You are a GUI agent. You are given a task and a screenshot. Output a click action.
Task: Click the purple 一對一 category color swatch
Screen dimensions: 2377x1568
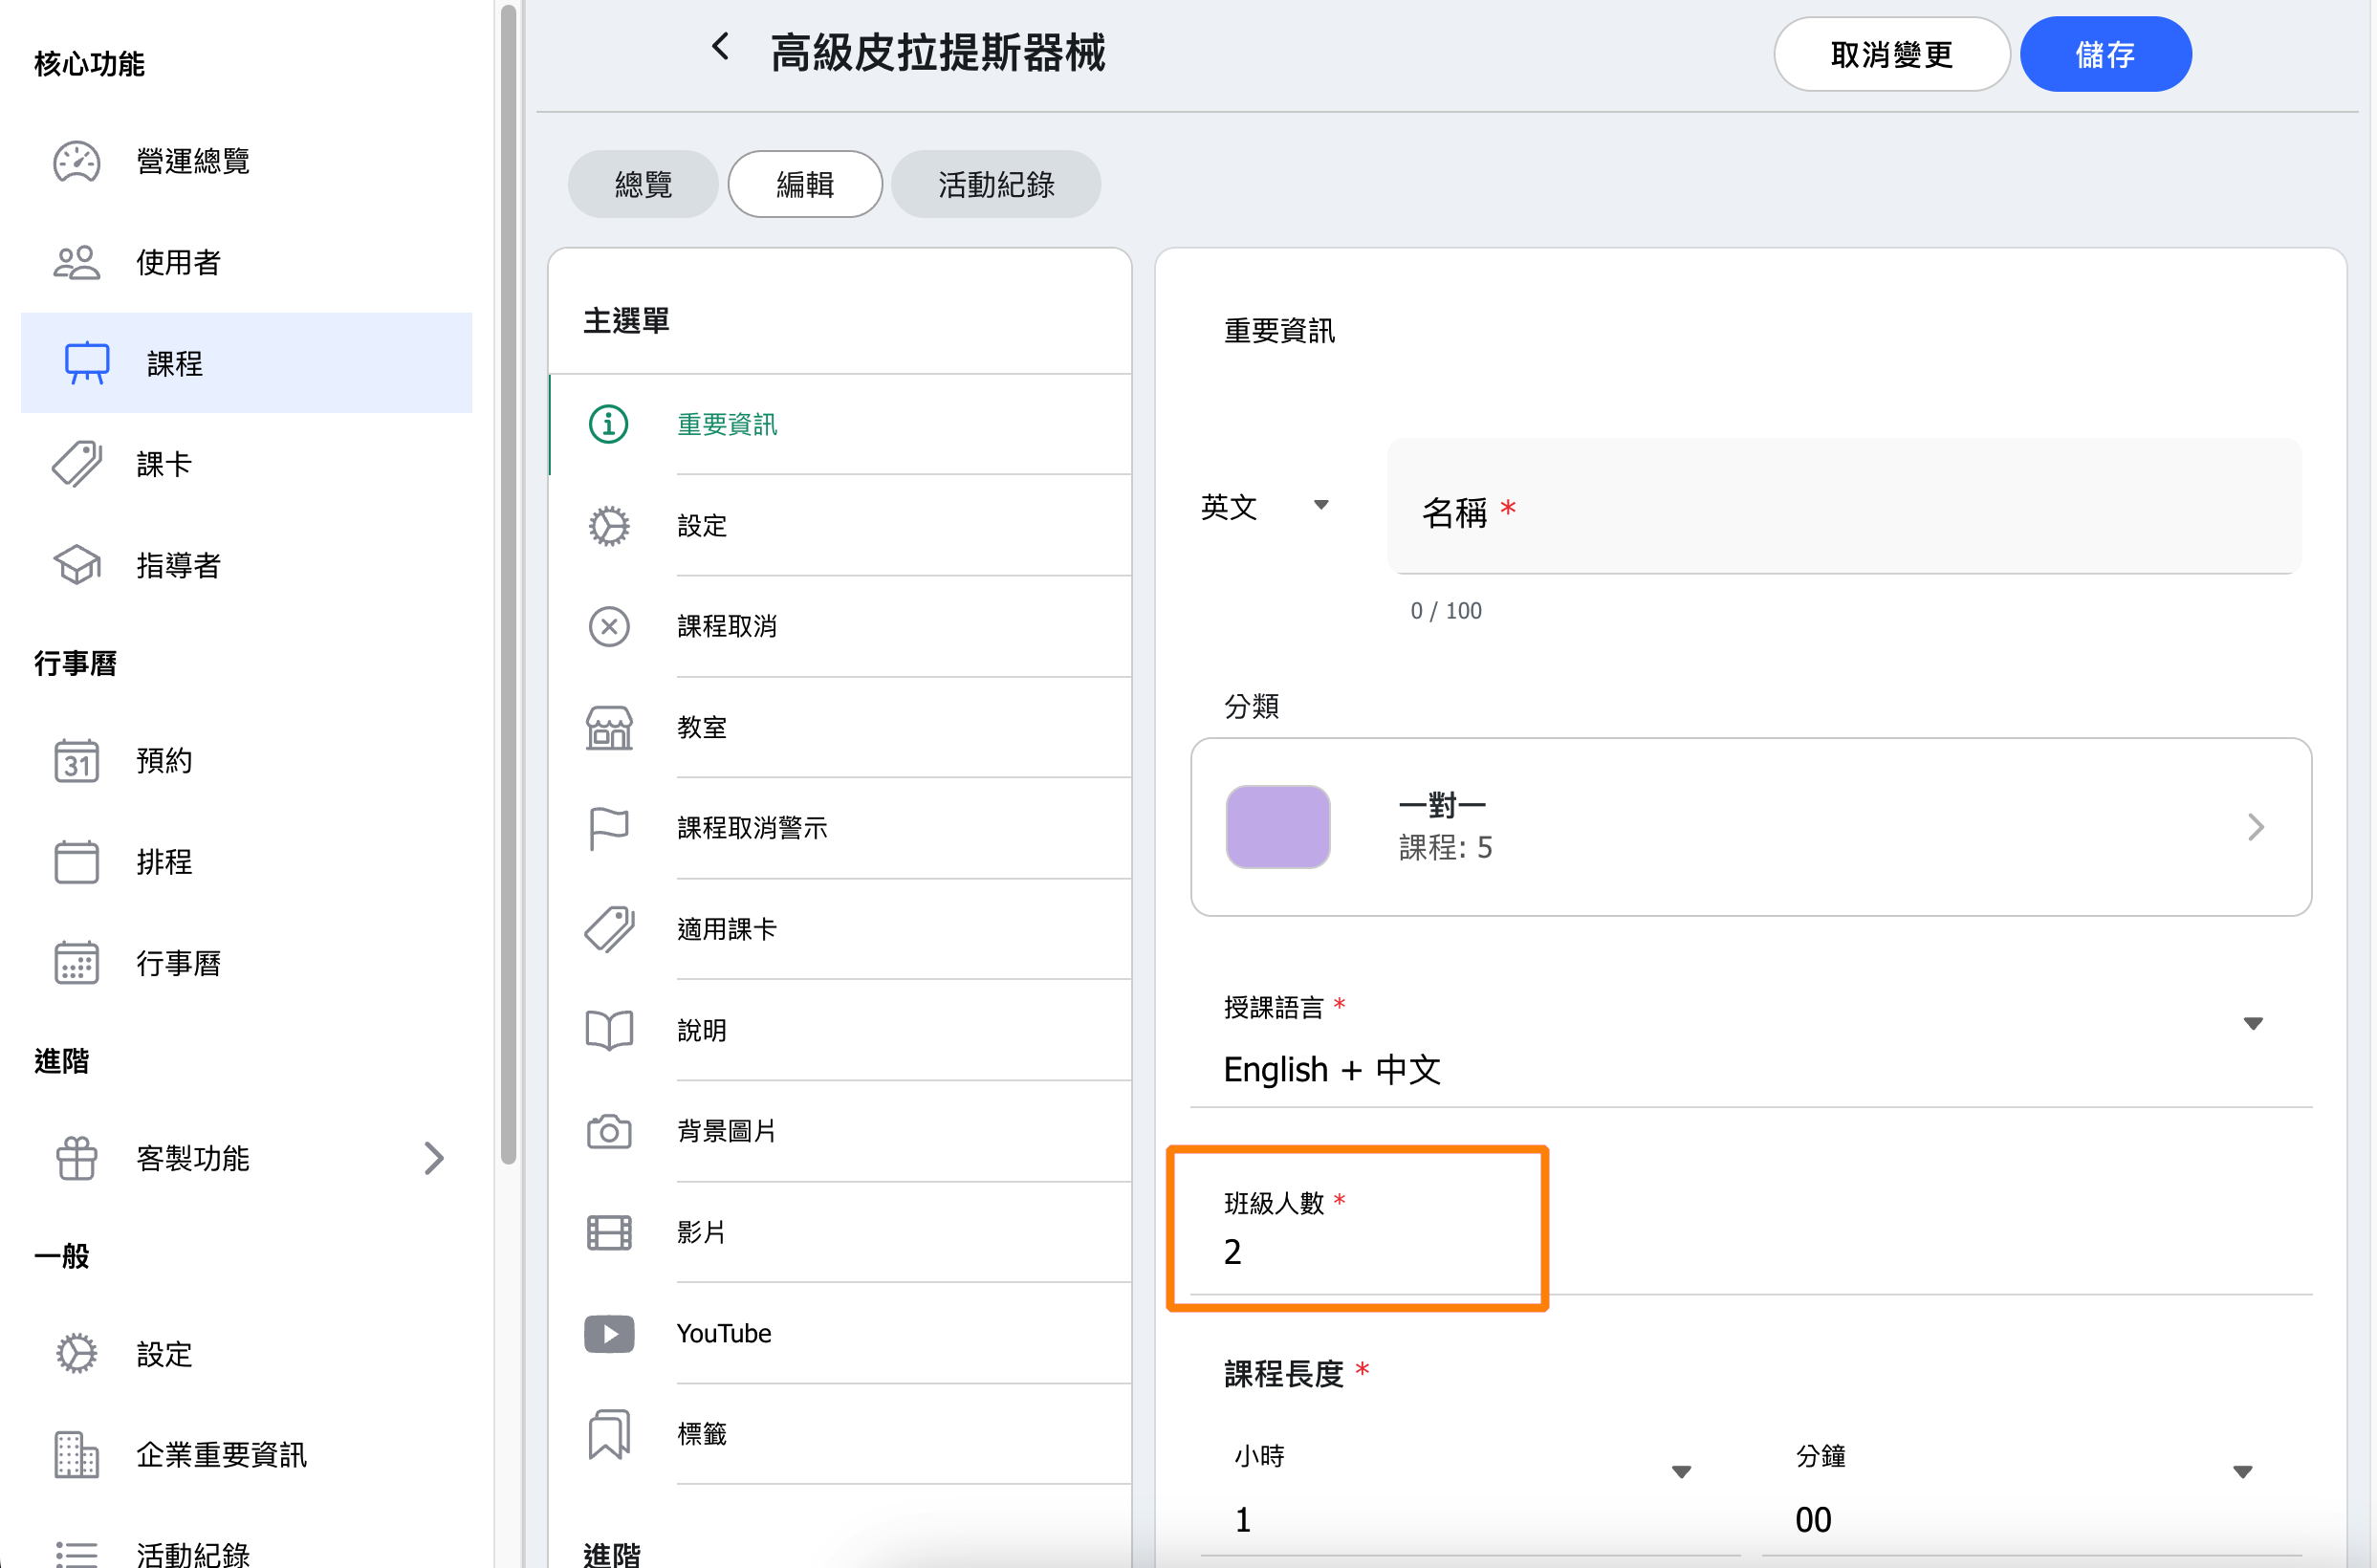1277,827
